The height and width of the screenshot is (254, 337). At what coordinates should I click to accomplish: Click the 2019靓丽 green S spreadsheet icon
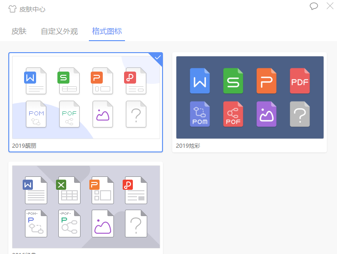69,81
